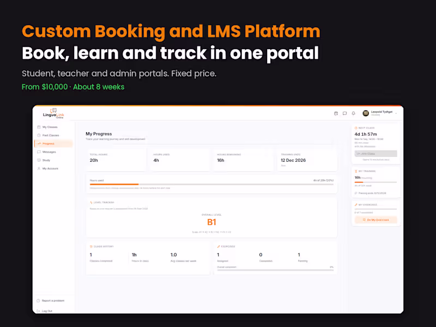Click the Class History clock icon
The width and height of the screenshot is (436, 327).
click(x=91, y=246)
